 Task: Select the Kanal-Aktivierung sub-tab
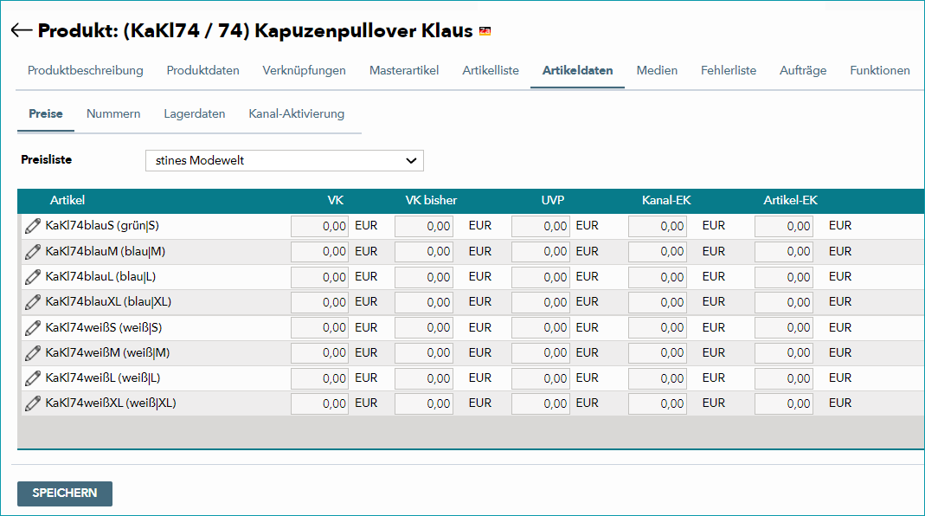(296, 113)
